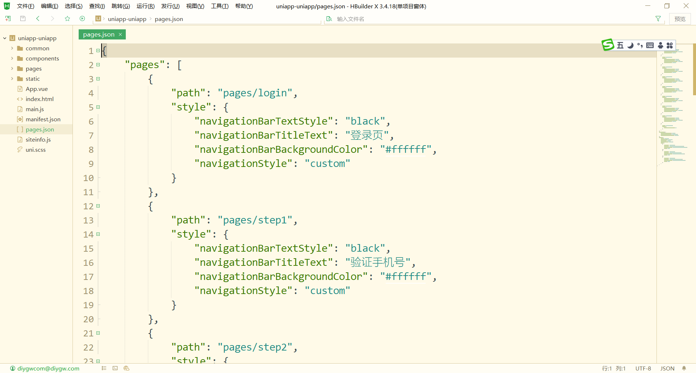This screenshot has height=373, width=696.
Task: Close the pages.json editor tab
Action: [120, 34]
